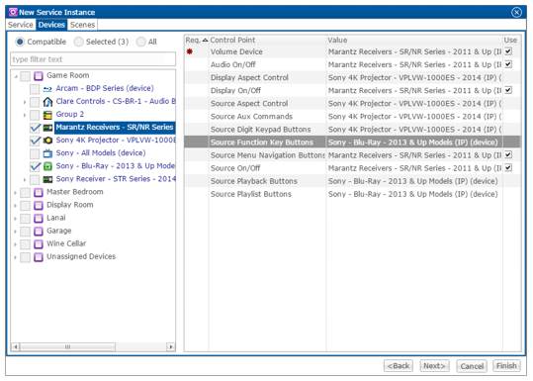Toggle Use checkbox for Source On/Off
Image resolution: width=533 pixels, height=381 pixels.
click(508, 167)
